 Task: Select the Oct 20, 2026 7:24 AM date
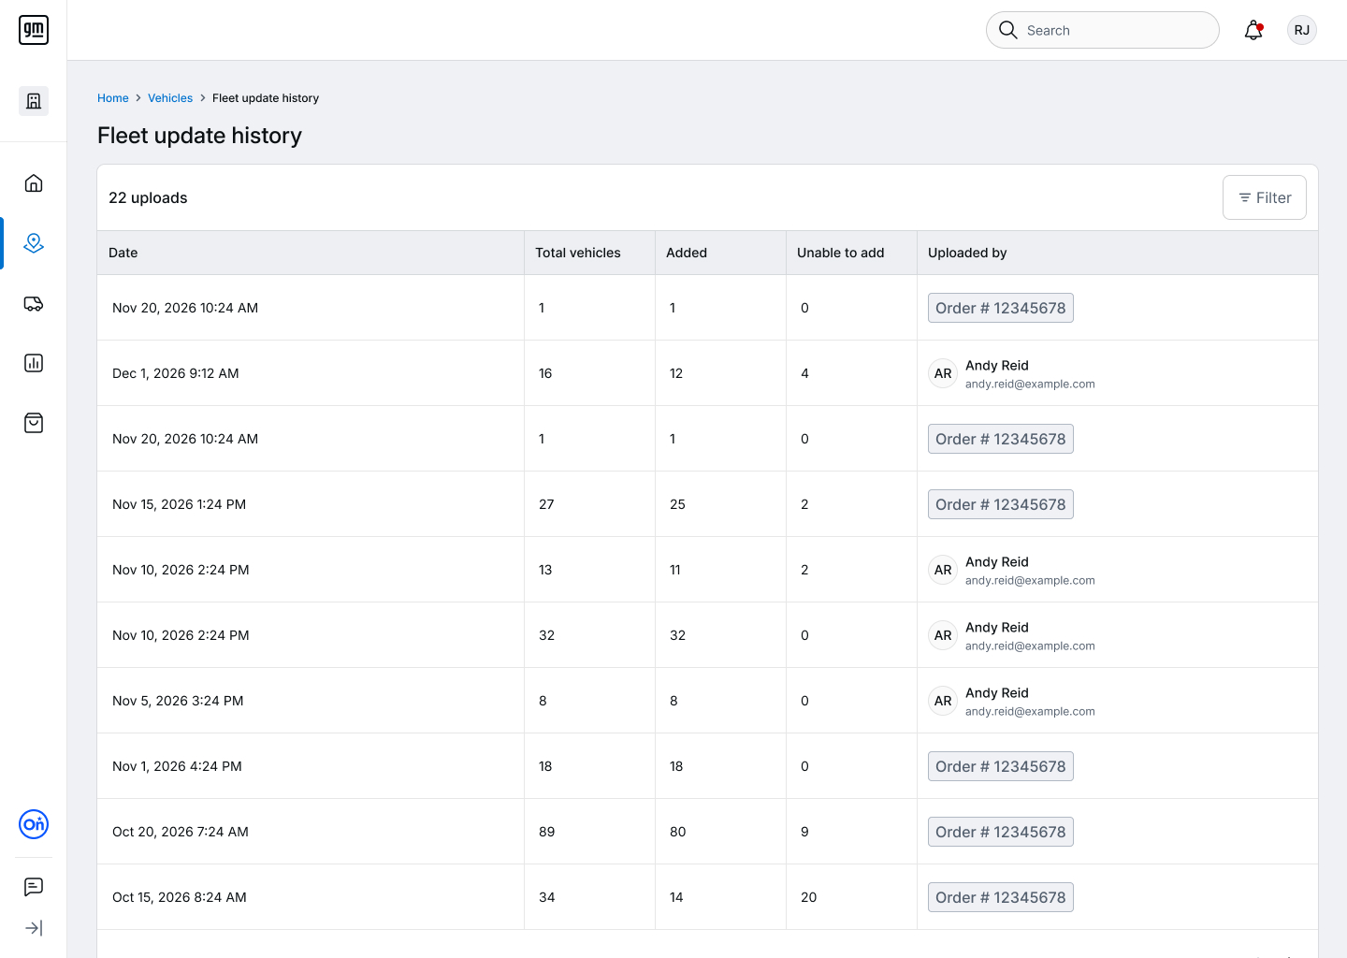[x=181, y=832]
